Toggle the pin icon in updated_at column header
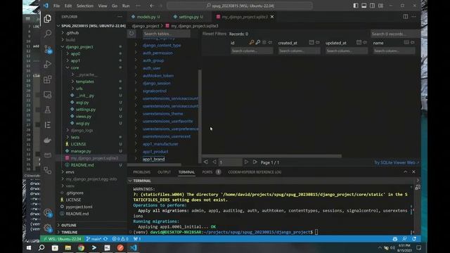Image resolution: width=450 pixels, height=253 pixels. [365, 42]
